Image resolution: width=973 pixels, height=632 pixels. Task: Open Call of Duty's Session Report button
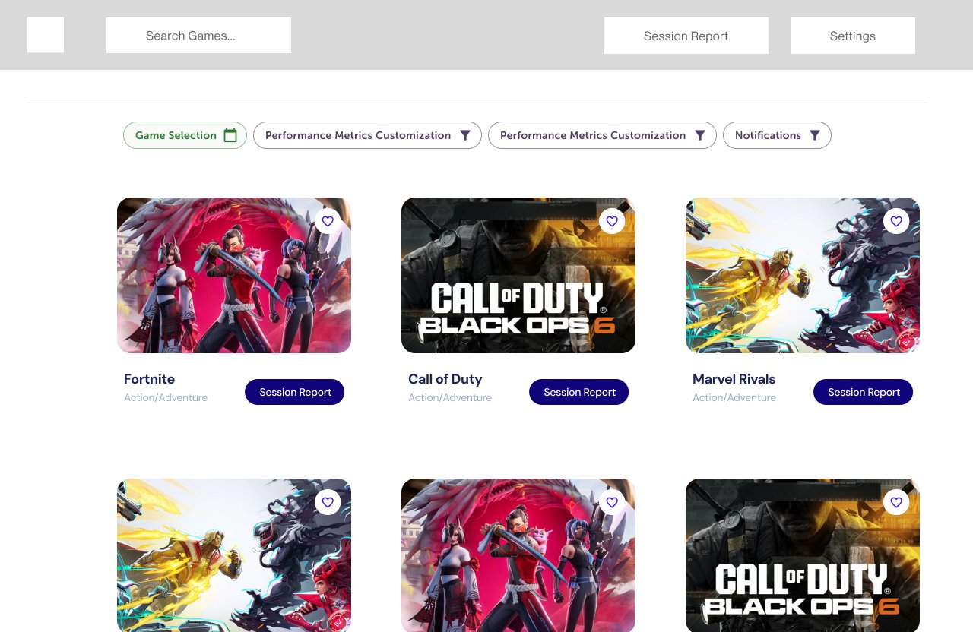coord(579,392)
